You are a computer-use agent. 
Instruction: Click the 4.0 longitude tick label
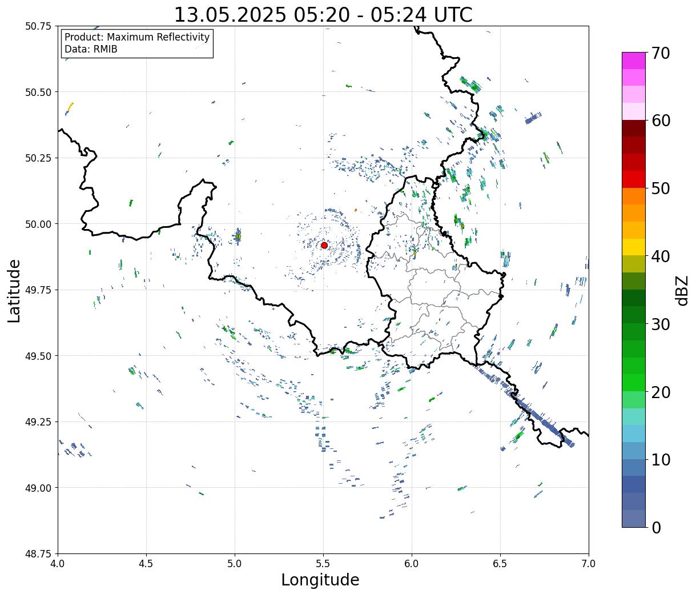coord(58,563)
